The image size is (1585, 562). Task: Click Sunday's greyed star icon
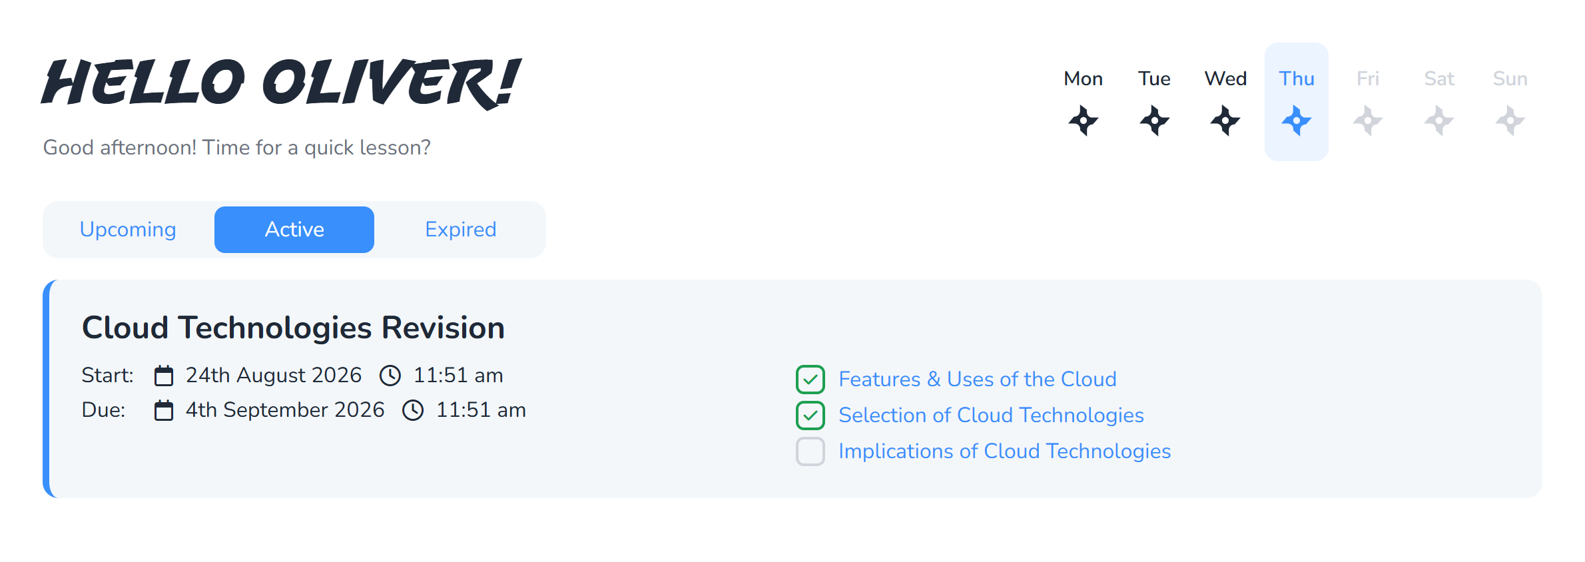tap(1510, 121)
